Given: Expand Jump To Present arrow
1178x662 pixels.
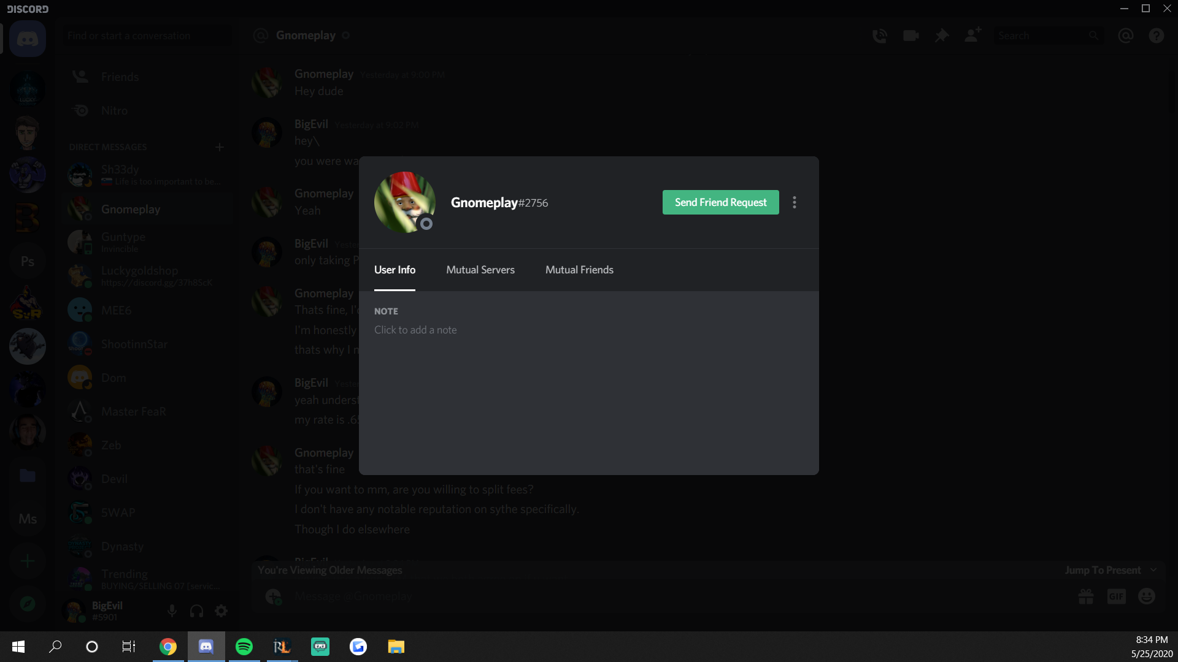Looking at the screenshot, I should (1153, 570).
